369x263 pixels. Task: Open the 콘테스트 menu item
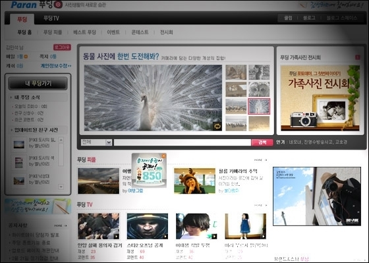tap(140, 32)
